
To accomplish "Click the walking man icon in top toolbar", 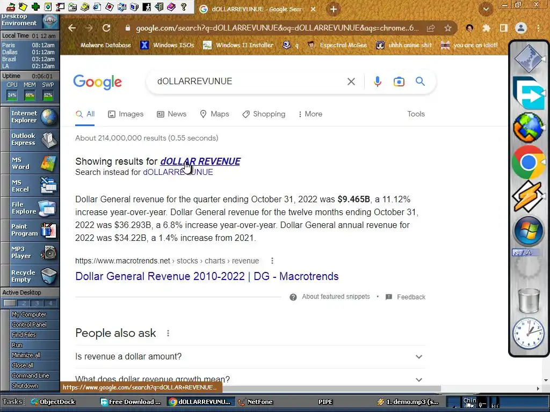I will [x=147, y=6].
